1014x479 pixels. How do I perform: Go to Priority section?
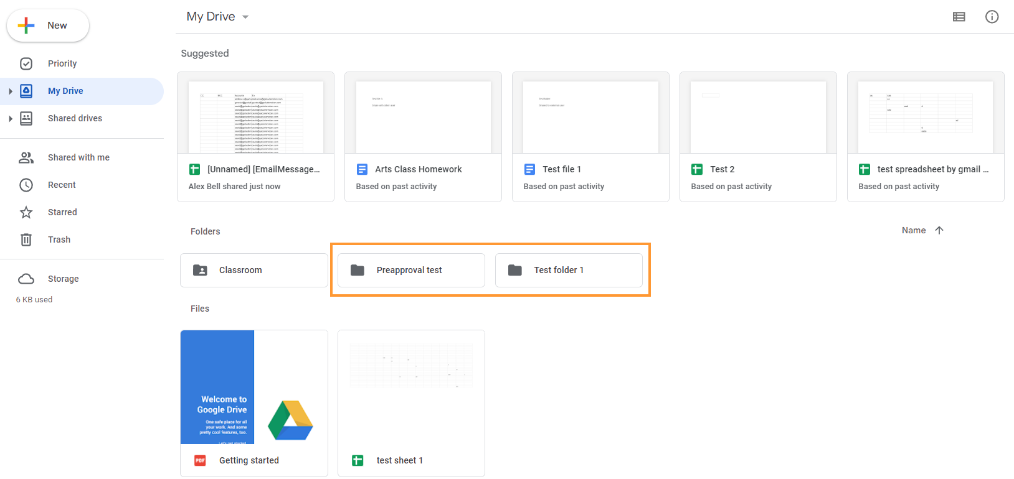(x=82, y=63)
